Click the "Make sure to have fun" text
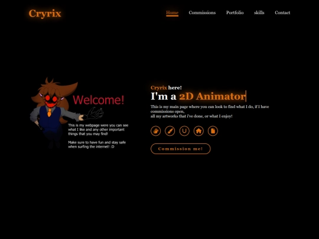319x239 pixels. (97, 145)
